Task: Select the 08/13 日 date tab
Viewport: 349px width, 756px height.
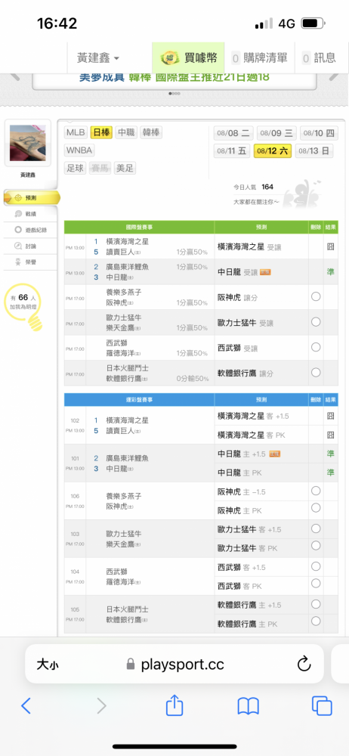Action: click(314, 151)
